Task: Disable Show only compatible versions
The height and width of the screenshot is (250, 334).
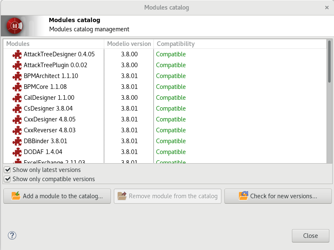Action: click(7, 179)
